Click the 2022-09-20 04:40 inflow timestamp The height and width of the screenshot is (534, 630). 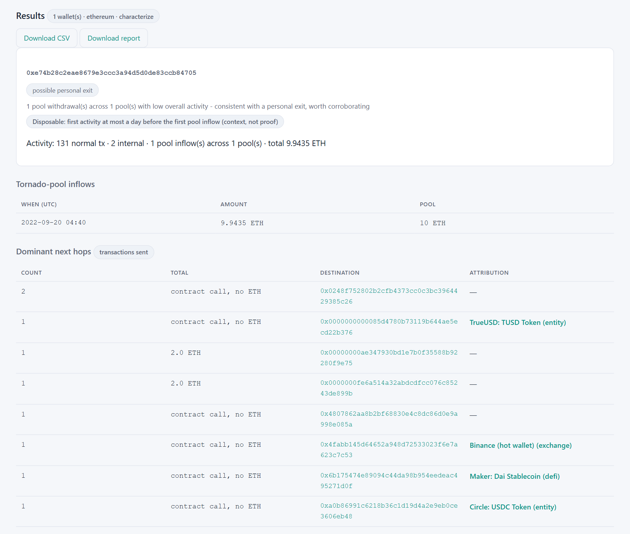click(x=53, y=223)
